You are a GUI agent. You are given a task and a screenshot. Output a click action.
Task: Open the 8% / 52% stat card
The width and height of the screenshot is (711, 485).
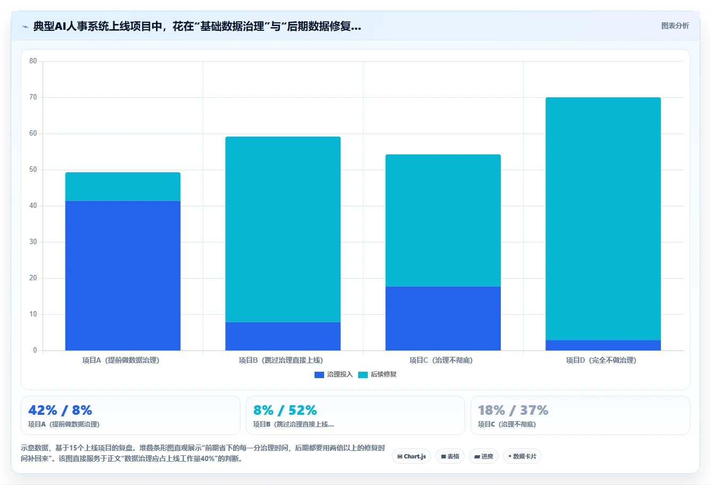point(355,415)
